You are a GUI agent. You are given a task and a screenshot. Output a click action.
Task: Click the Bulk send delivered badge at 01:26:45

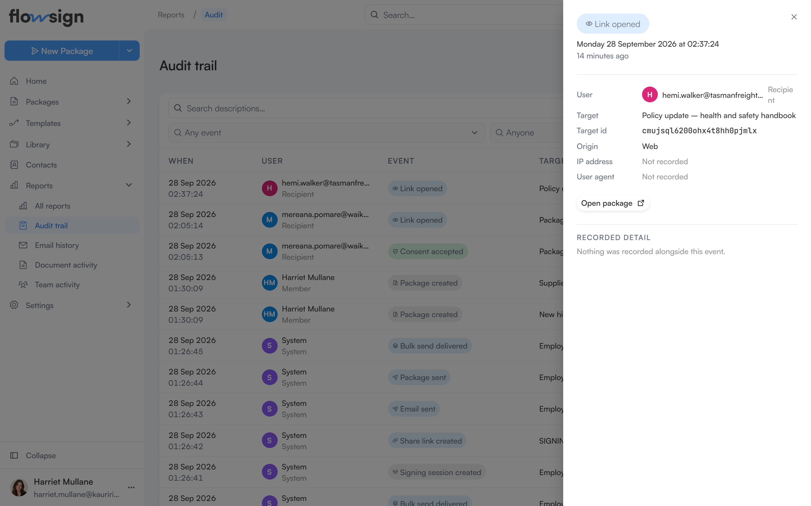(x=430, y=346)
